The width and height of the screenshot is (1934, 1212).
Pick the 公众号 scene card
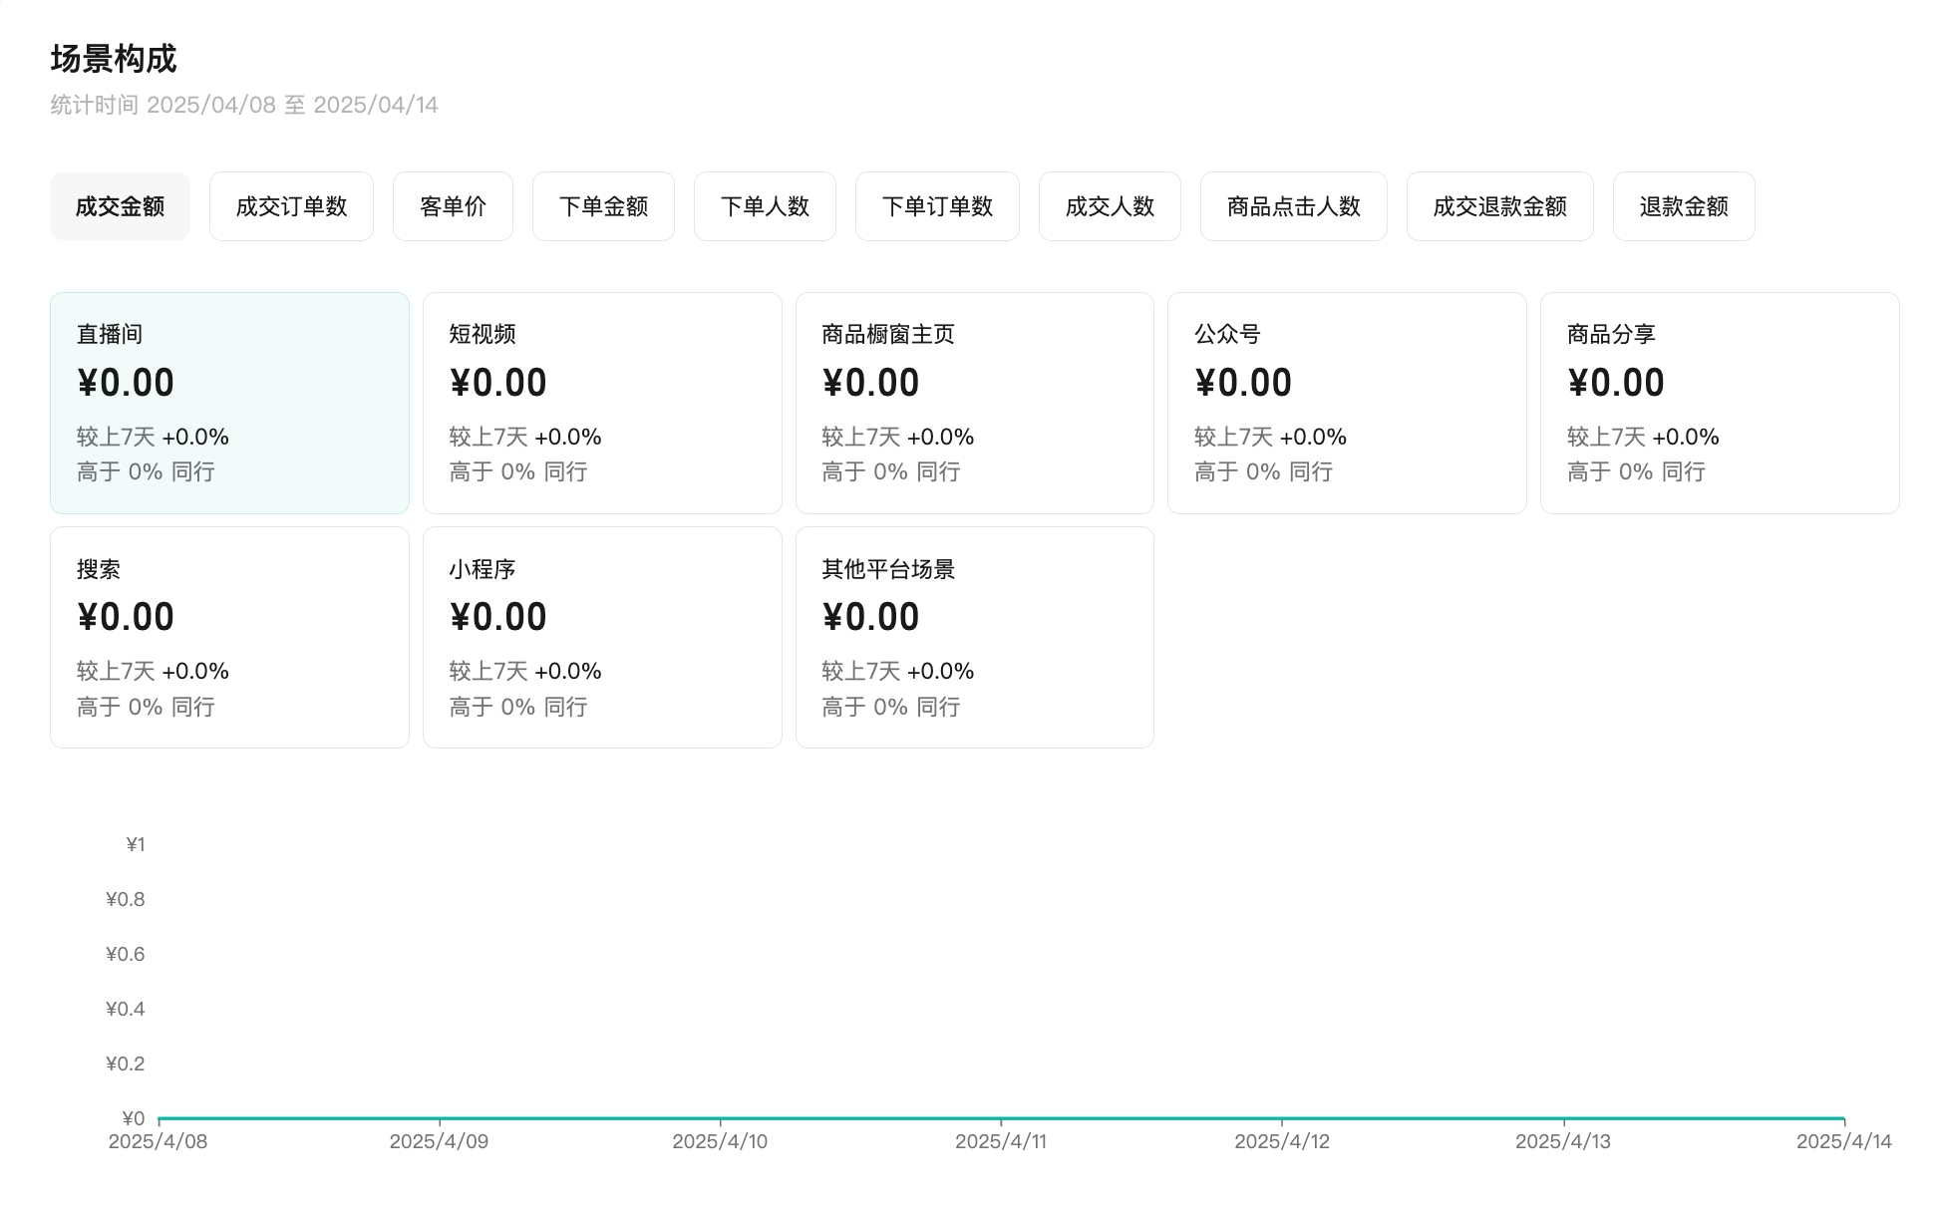[x=1347, y=403]
